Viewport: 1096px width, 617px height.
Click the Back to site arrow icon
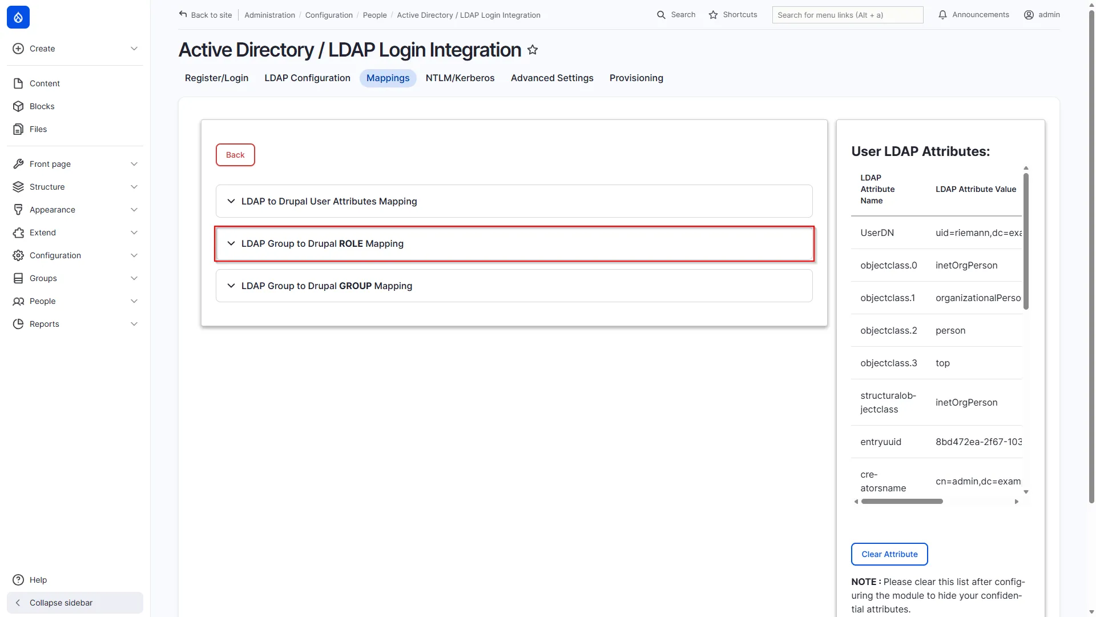[183, 14]
